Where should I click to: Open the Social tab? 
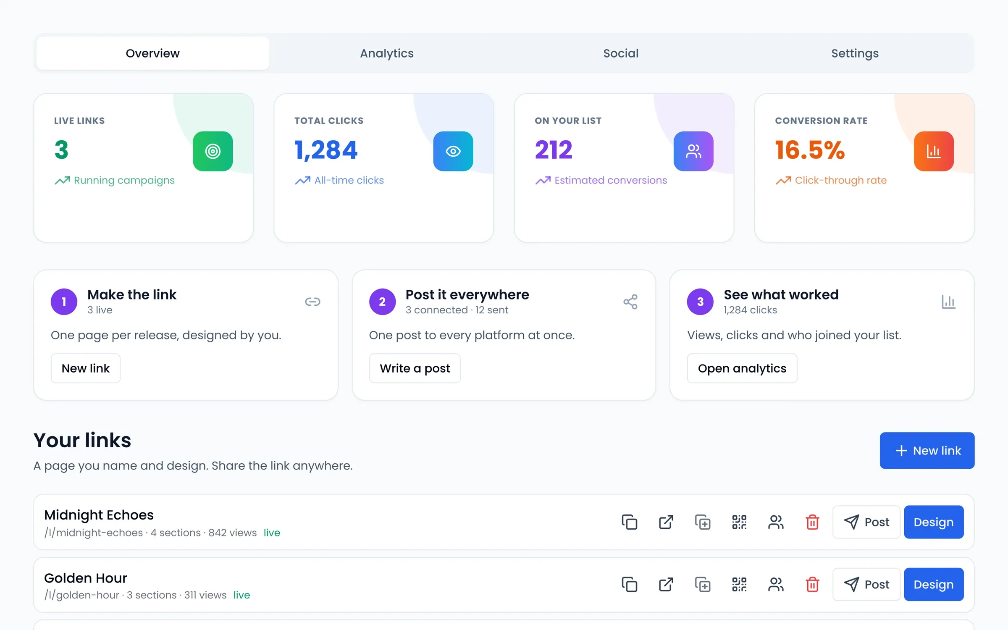[621, 53]
